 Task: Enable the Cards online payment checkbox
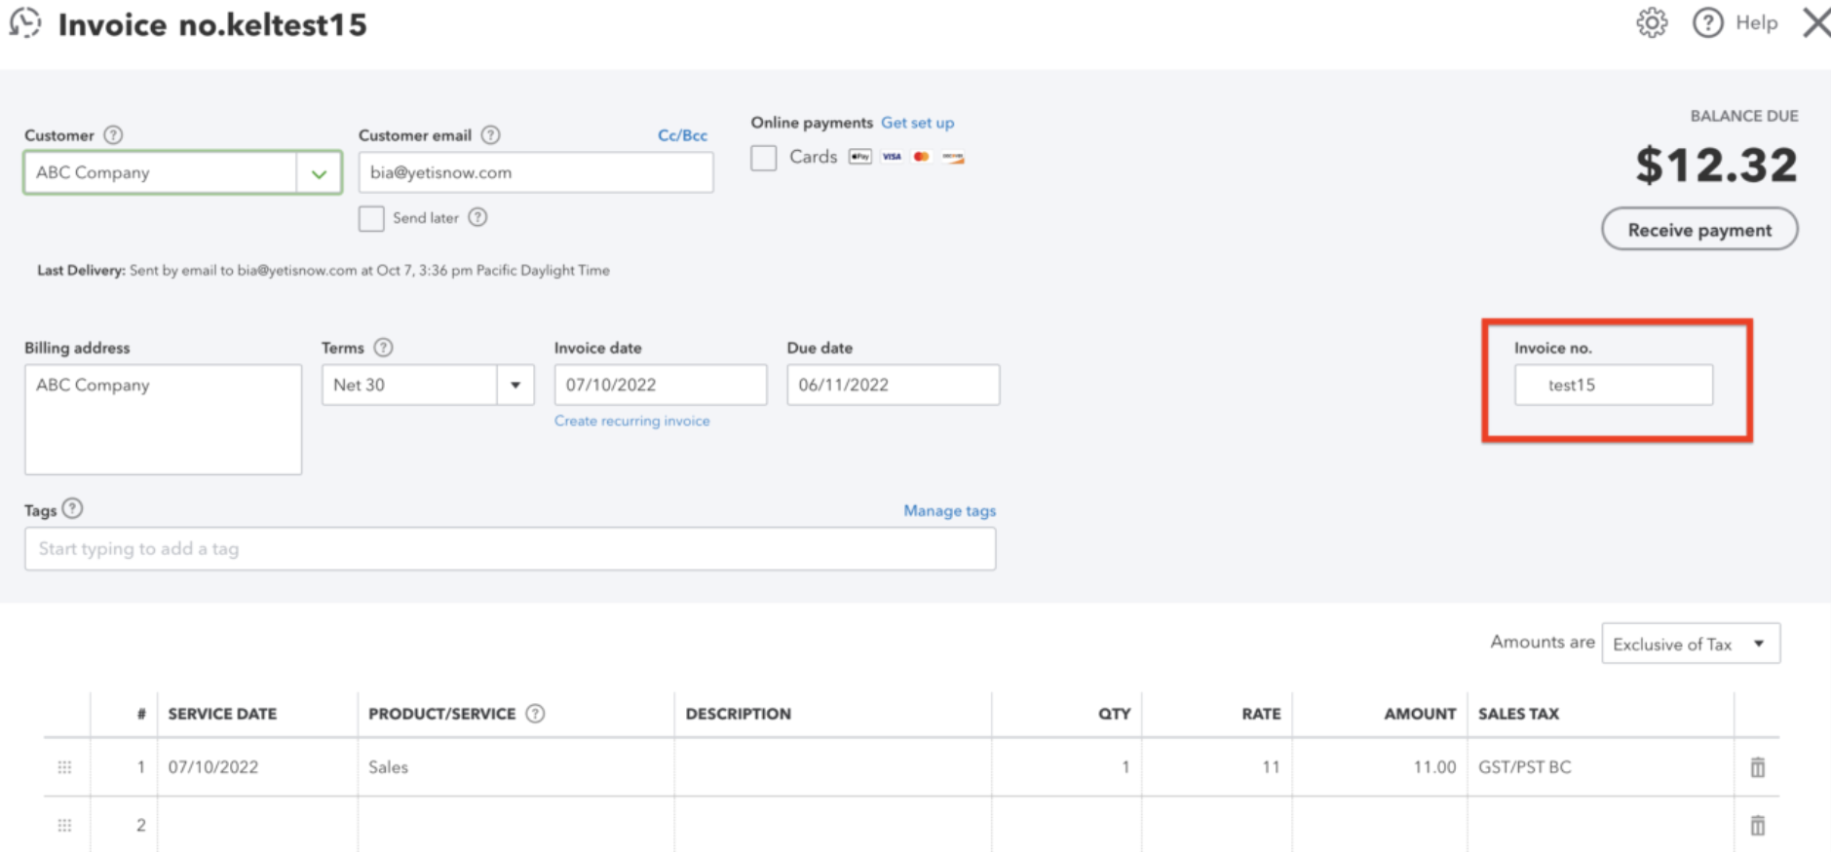(763, 158)
